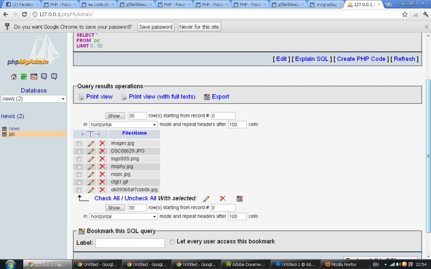Viewport: 431px width, 269px height.
Task: Edit the images.jpg row pencil icon
Action: tap(91, 143)
